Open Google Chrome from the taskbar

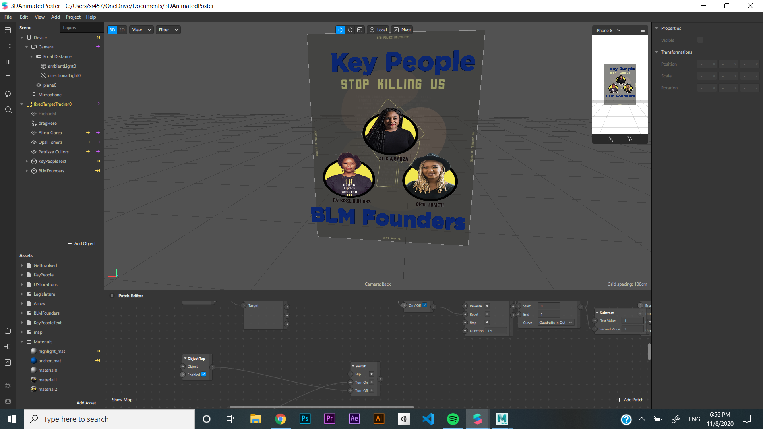click(x=280, y=419)
